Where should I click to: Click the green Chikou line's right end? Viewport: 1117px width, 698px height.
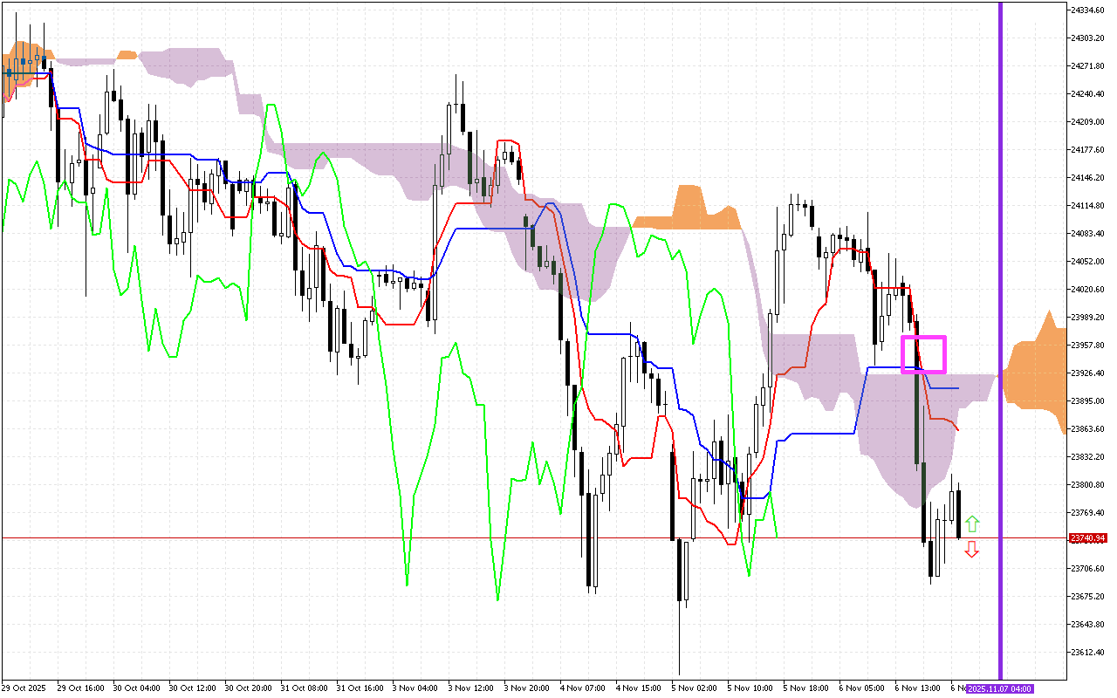coord(776,536)
